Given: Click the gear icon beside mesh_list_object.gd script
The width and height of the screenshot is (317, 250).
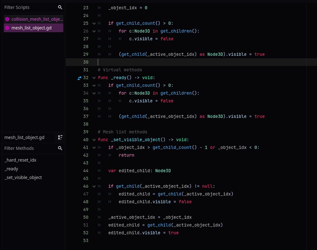Looking at the screenshot, I should click(7, 28).
